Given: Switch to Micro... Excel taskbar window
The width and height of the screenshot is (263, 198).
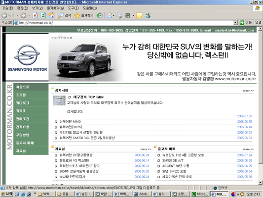Looking at the screenshot, I should [x=200, y=194].
